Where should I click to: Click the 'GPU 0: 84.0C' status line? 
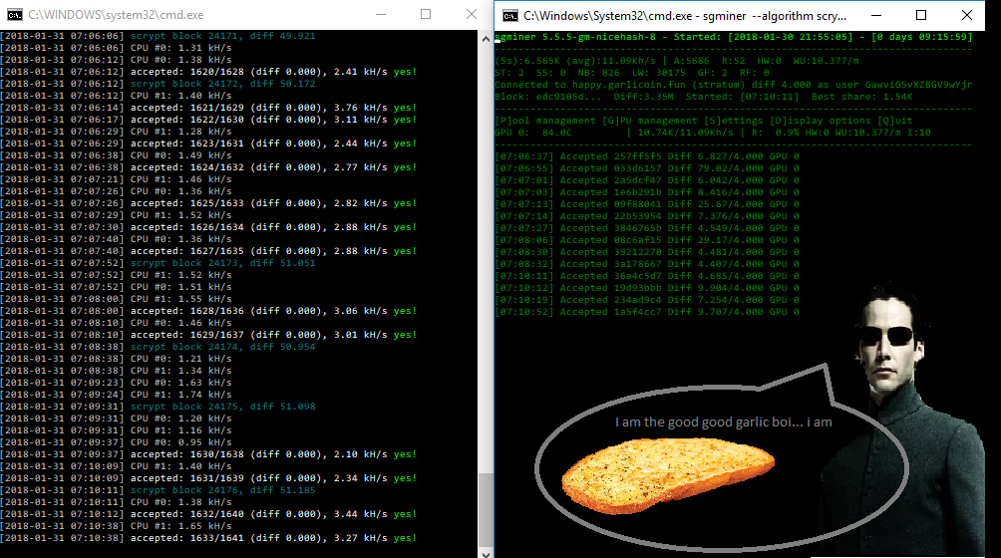point(713,133)
